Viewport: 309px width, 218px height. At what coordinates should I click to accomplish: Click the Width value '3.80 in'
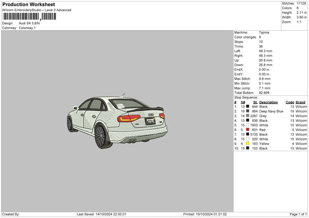point(301,17)
